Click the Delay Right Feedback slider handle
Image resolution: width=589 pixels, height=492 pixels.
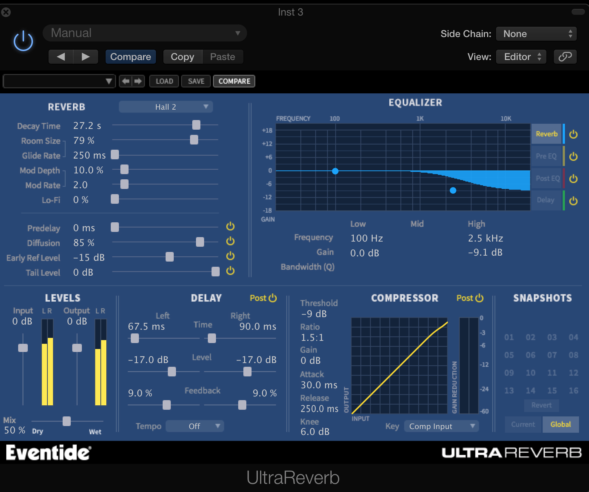click(x=242, y=405)
